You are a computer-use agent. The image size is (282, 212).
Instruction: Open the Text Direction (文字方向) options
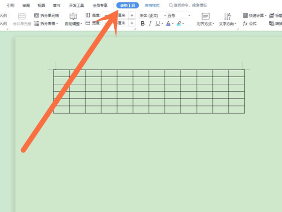point(228,19)
